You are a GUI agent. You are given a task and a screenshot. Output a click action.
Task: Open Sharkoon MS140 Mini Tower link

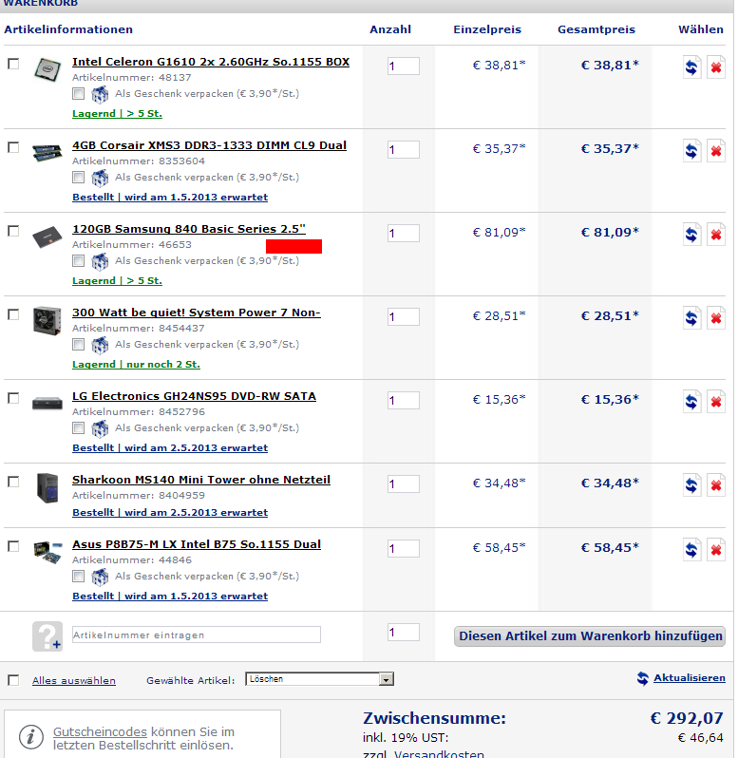pos(201,480)
